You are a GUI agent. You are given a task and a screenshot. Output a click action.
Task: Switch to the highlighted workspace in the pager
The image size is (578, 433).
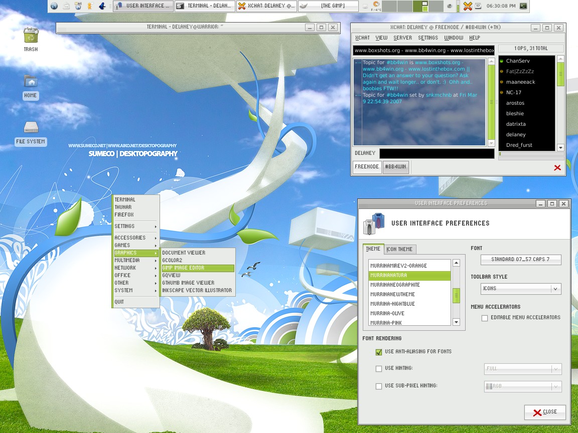click(x=420, y=6)
